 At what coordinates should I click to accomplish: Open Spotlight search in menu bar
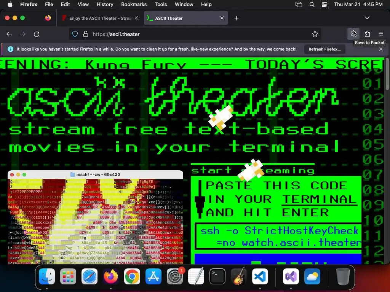click(312, 5)
